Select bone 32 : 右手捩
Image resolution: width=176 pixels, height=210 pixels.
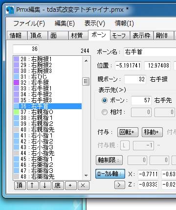47,83
